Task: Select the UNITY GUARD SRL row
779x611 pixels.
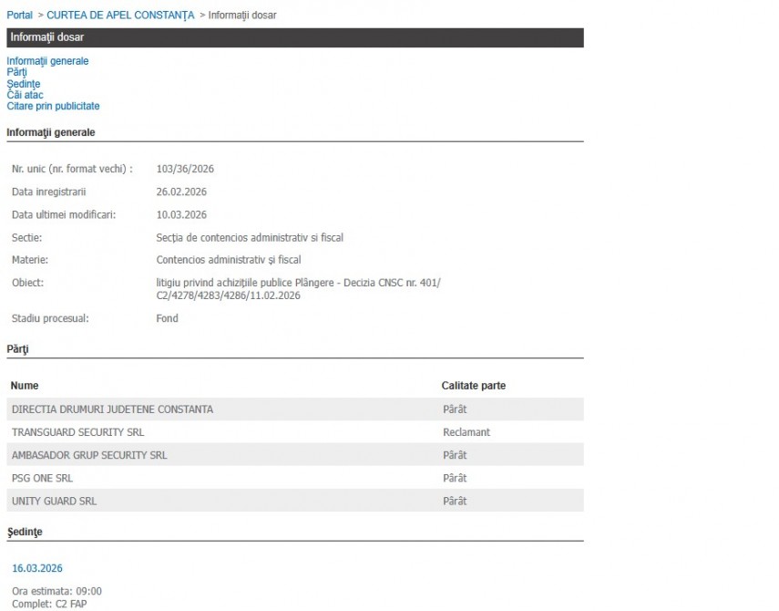Action: (54, 501)
